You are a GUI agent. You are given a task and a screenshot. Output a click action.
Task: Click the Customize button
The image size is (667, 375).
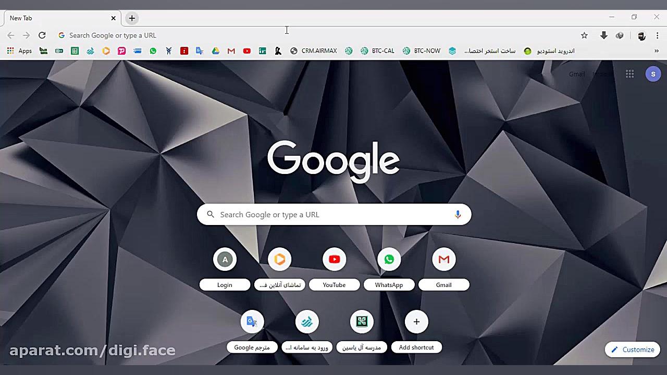pos(633,349)
